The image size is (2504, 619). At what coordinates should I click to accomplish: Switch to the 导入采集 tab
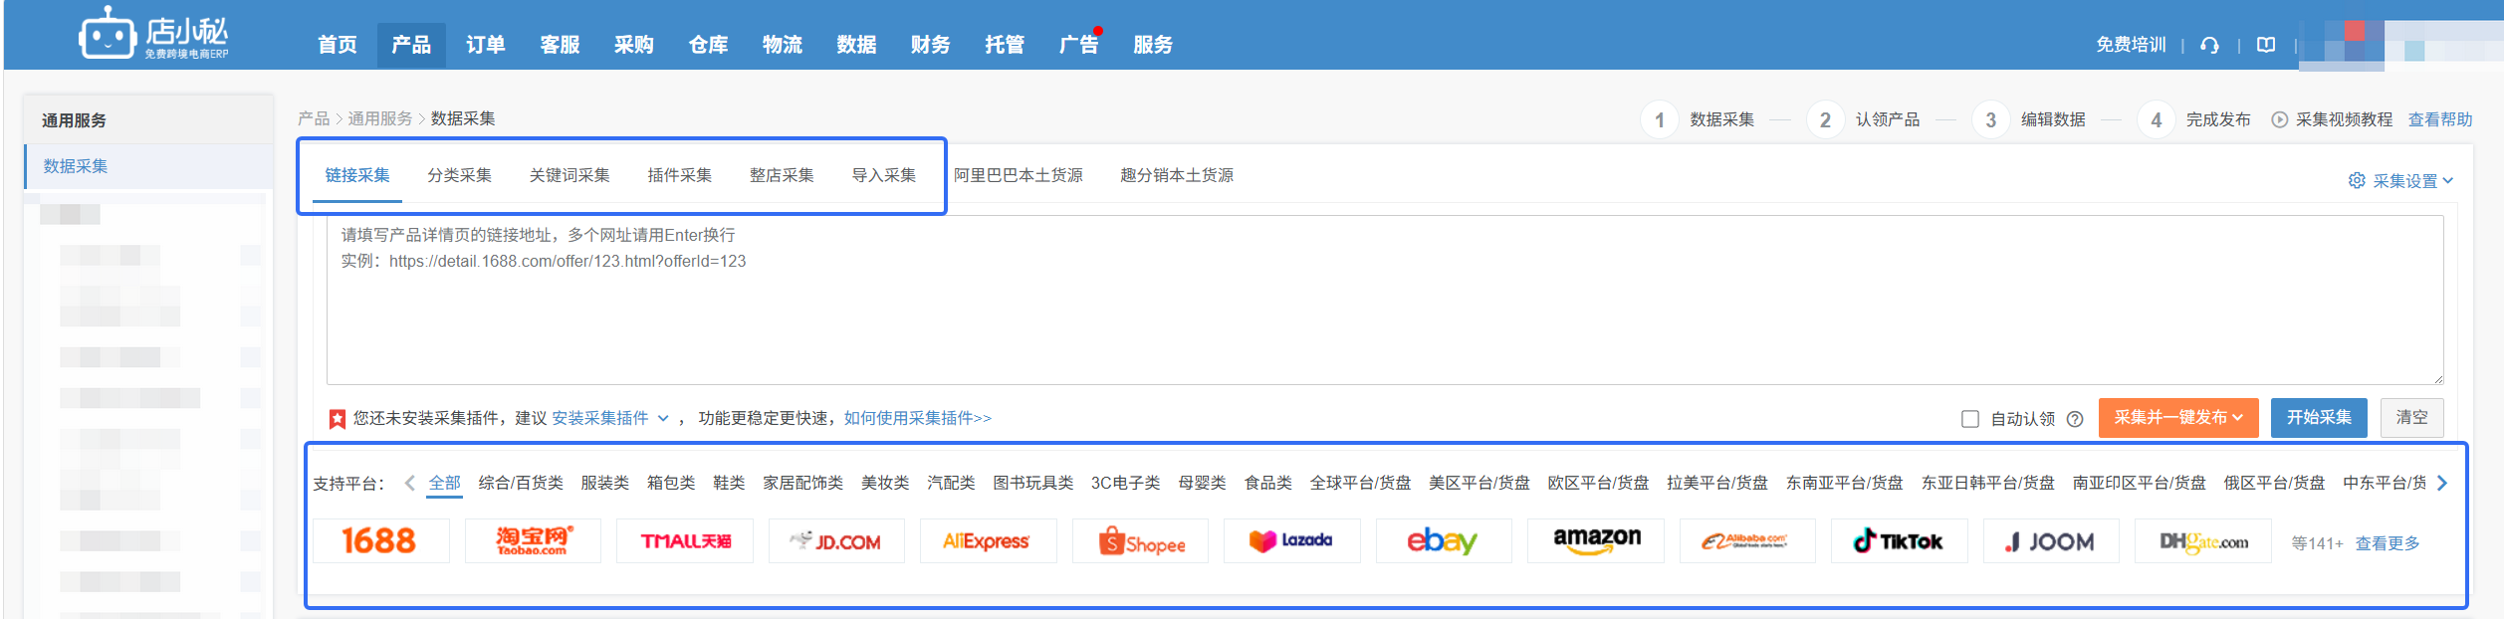tap(884, 175)
